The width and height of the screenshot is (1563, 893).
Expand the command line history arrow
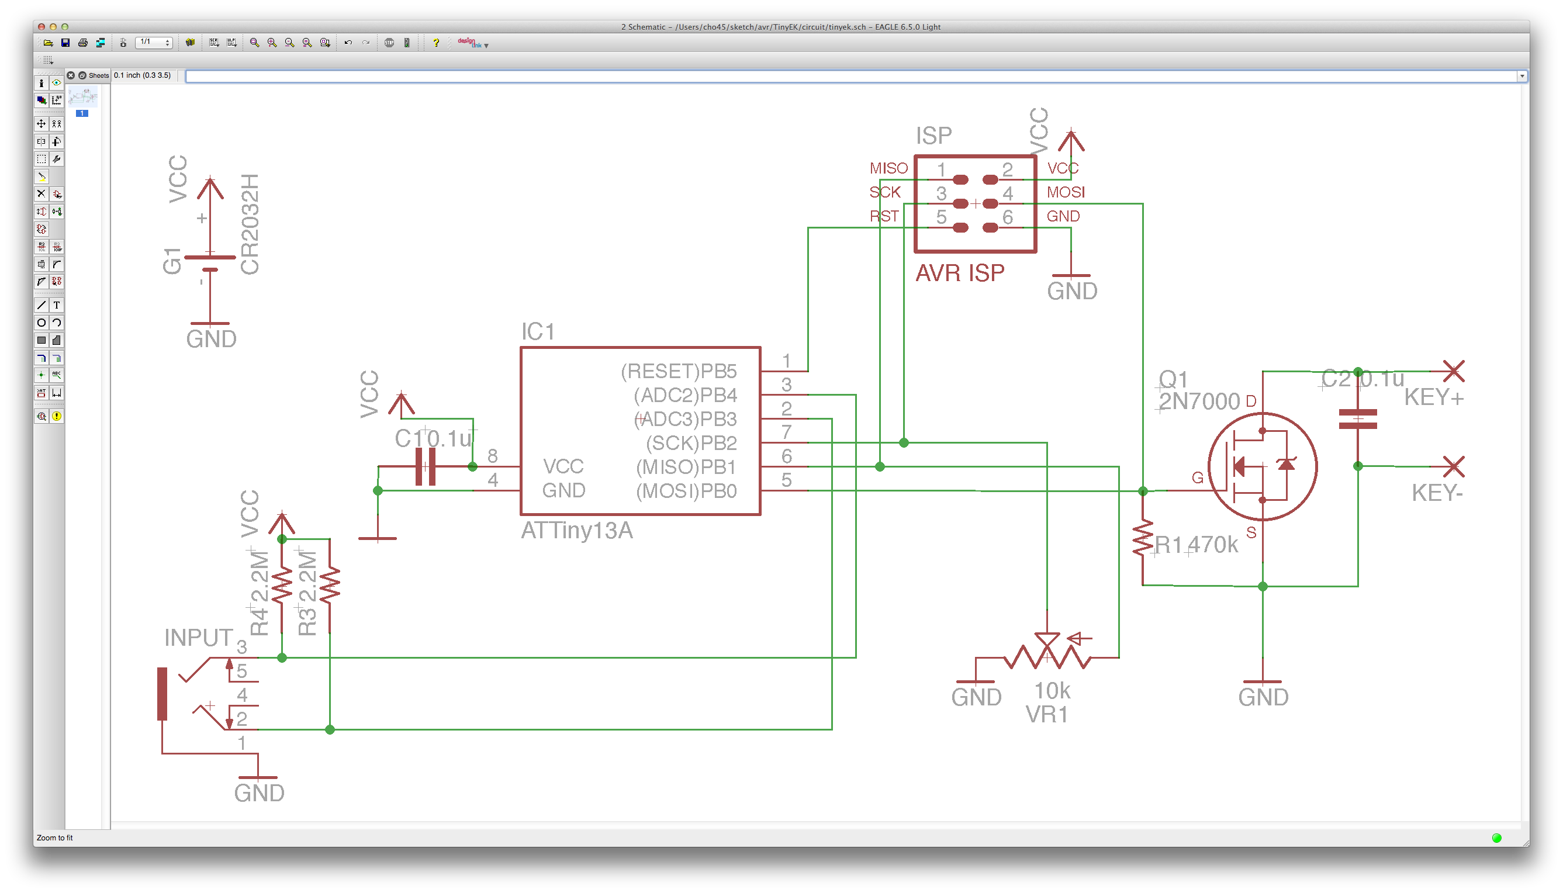tap(1521, 76)
